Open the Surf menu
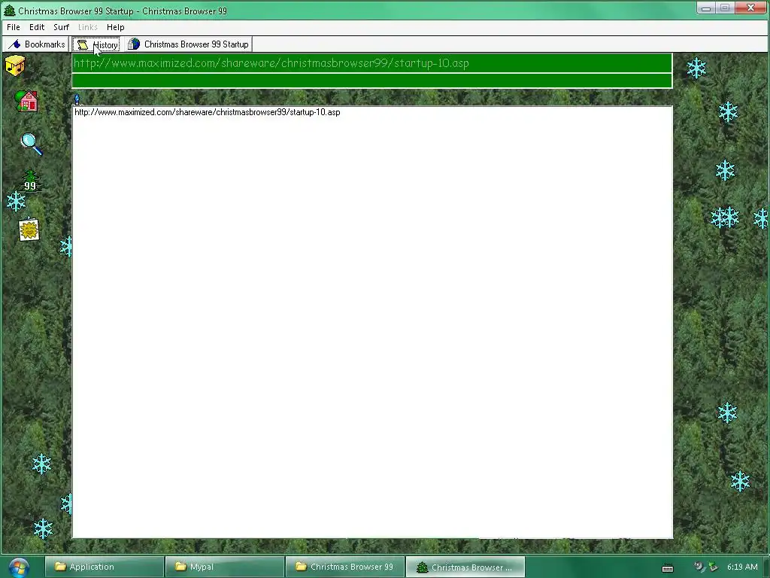Screen dimensions: 770x578 click(x=62, y=27)
